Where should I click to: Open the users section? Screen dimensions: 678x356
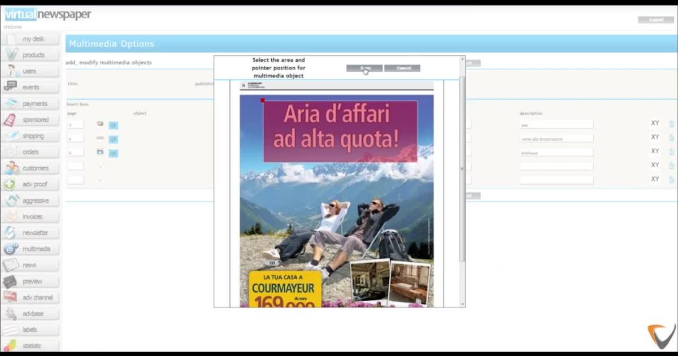(31, 71)
